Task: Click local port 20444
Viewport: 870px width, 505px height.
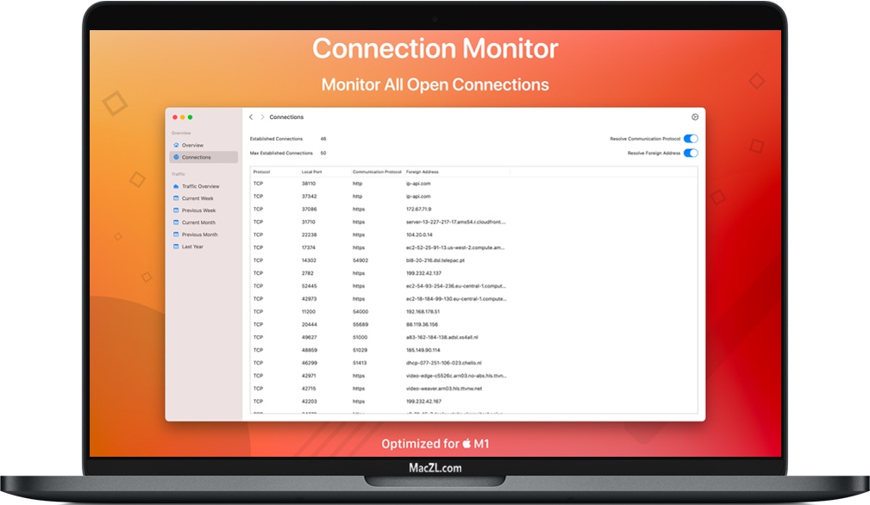Action: click(309, 324)
